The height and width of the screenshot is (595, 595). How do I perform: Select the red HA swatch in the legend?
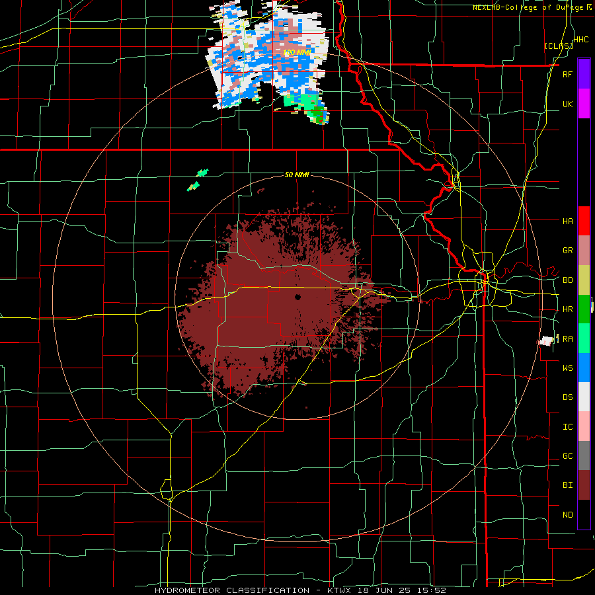click(584, 221)
